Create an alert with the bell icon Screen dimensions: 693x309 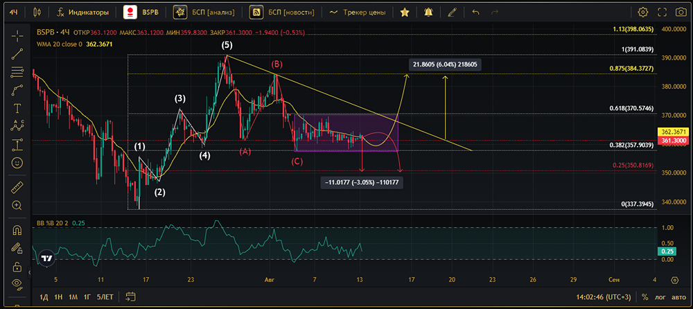(428, 12)
